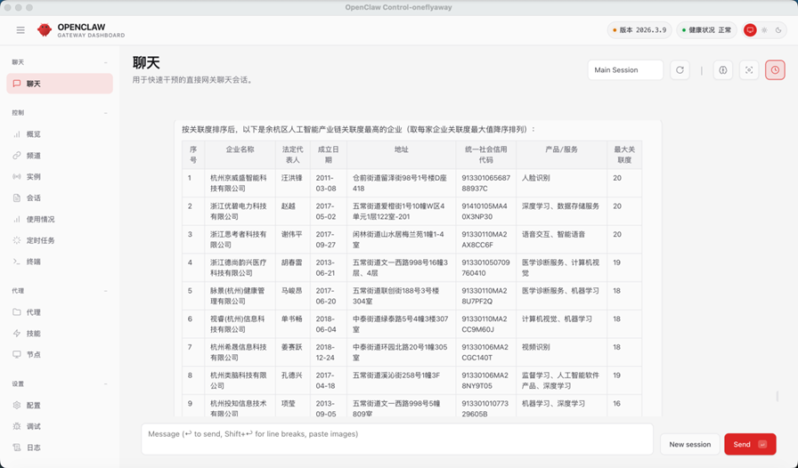This screenshot has width=798, height=468.
Task: Click the 成立日期 column header
Action: click(x=329, y=155)
